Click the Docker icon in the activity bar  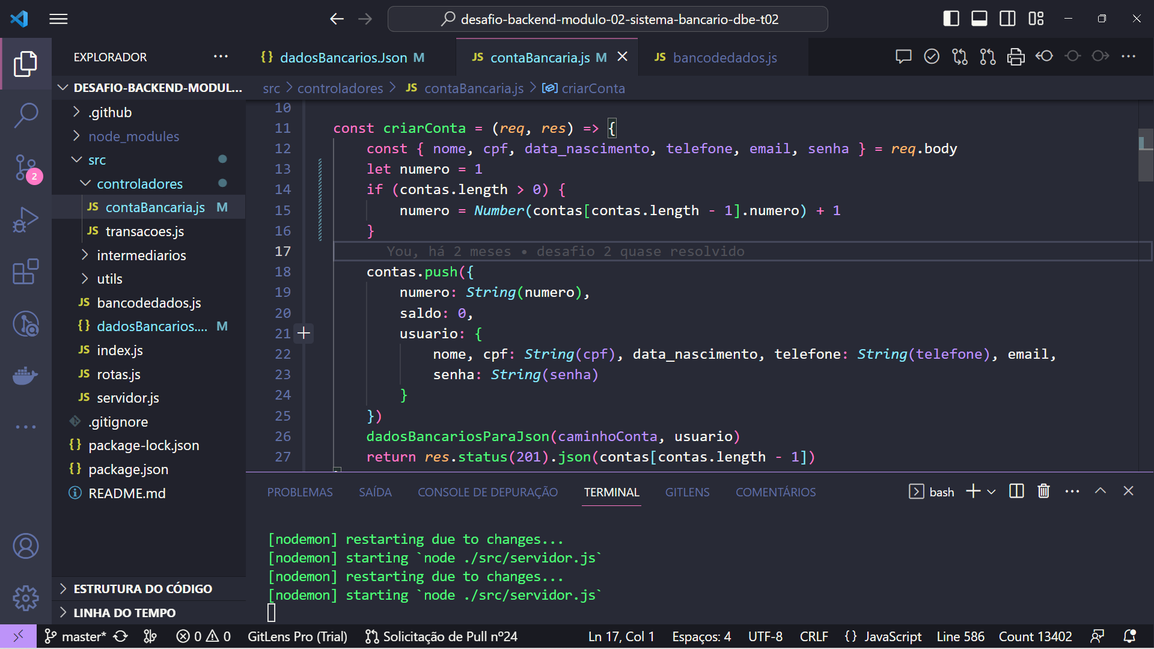(x=26, y=376)
